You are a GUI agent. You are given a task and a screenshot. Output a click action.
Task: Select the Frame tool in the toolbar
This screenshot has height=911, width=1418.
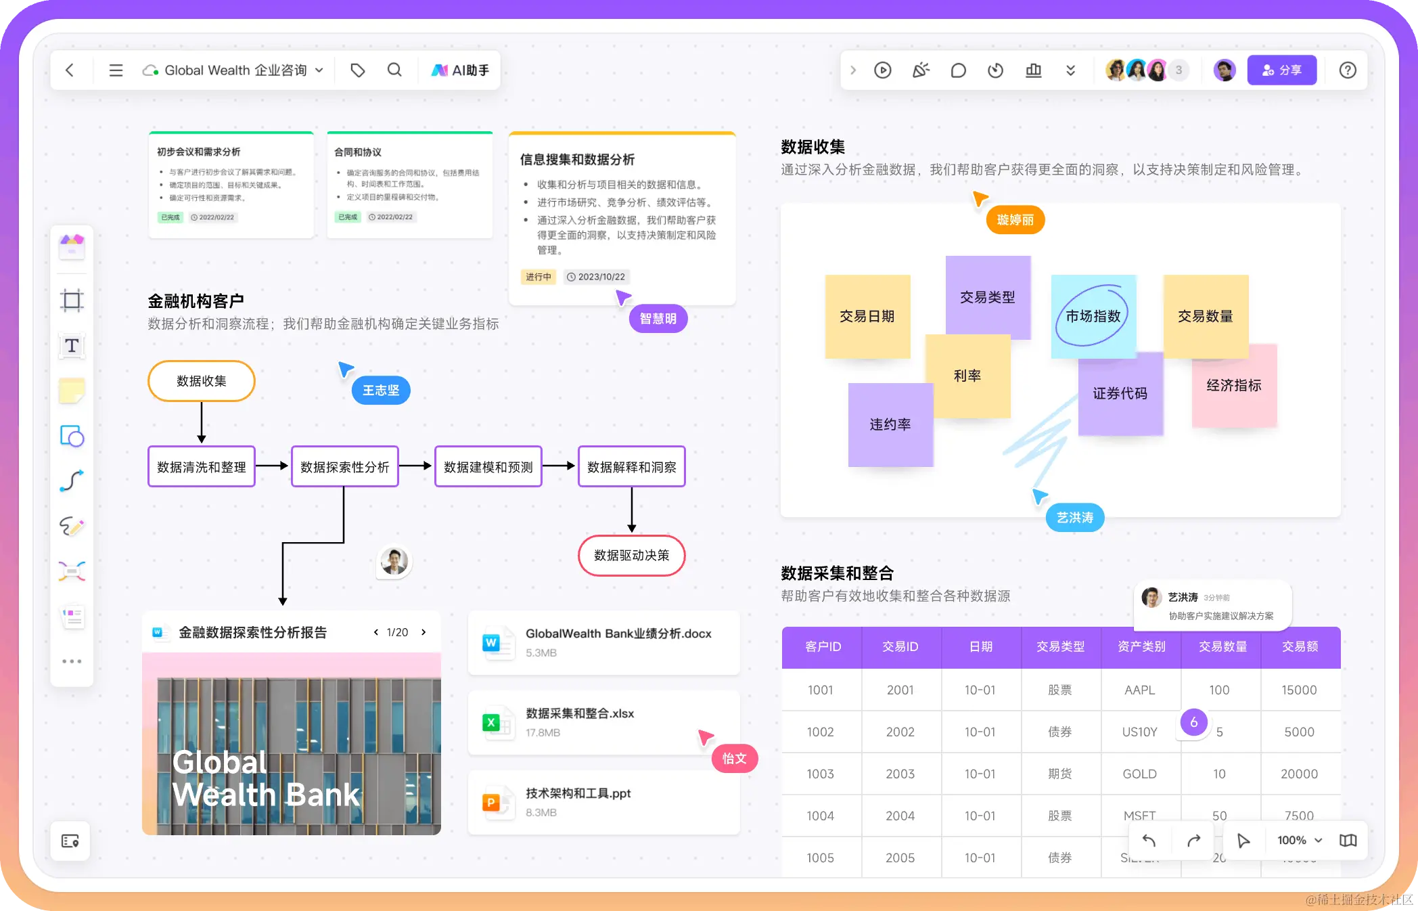[x=71, y=301]
